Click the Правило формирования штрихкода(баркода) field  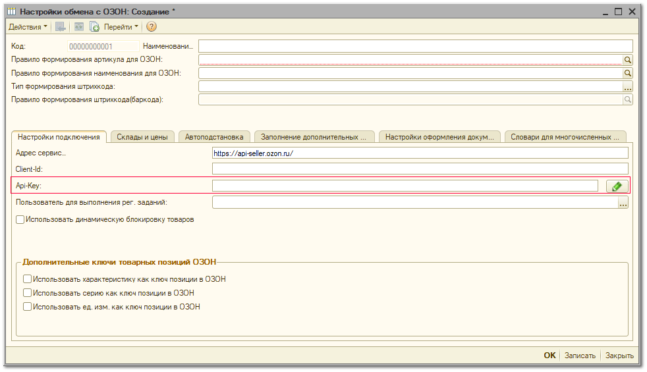(410, 99)
